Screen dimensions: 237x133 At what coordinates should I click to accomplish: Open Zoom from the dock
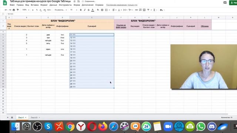168,126
